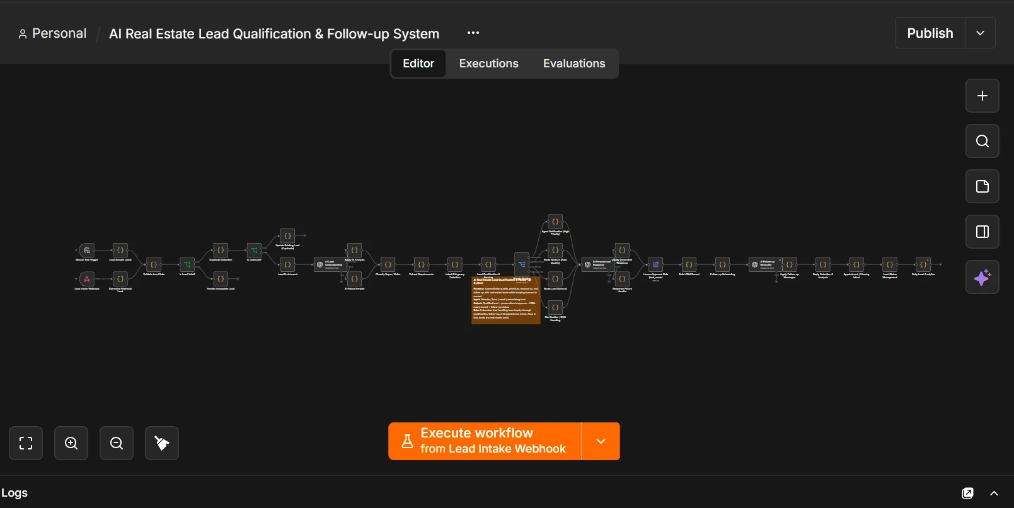This screenshot has height=508, width=1014.
Task: Select the Daily Lead Analytics node
Action: click(923, 264)
